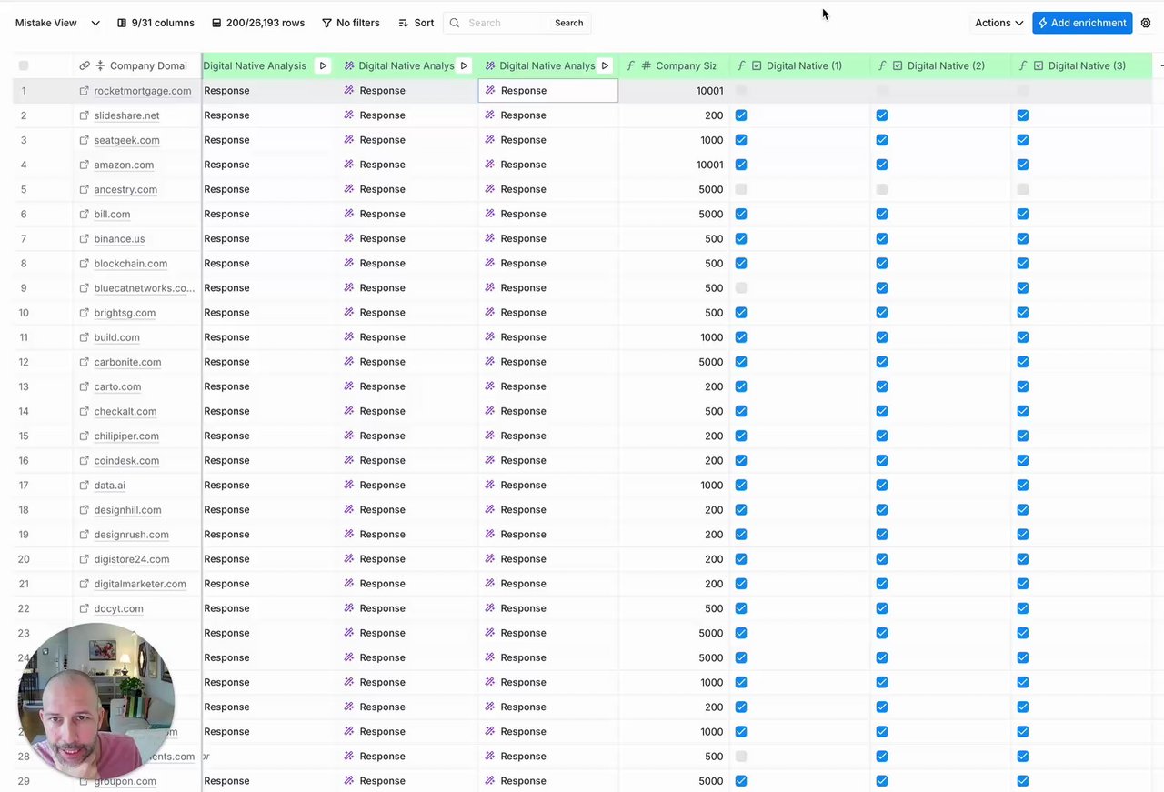Select the Response cell in docyt.com's first analysis
Viewport: 1164px width, 792px height.
pyautogui.click(x=271, y=608)
